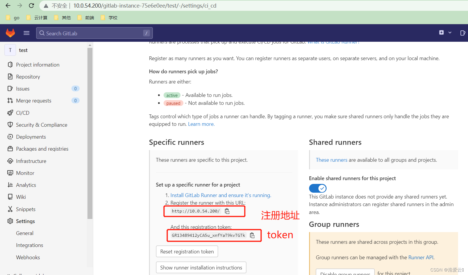
Task: Click the Analytics chart icon
Action: 10,185
